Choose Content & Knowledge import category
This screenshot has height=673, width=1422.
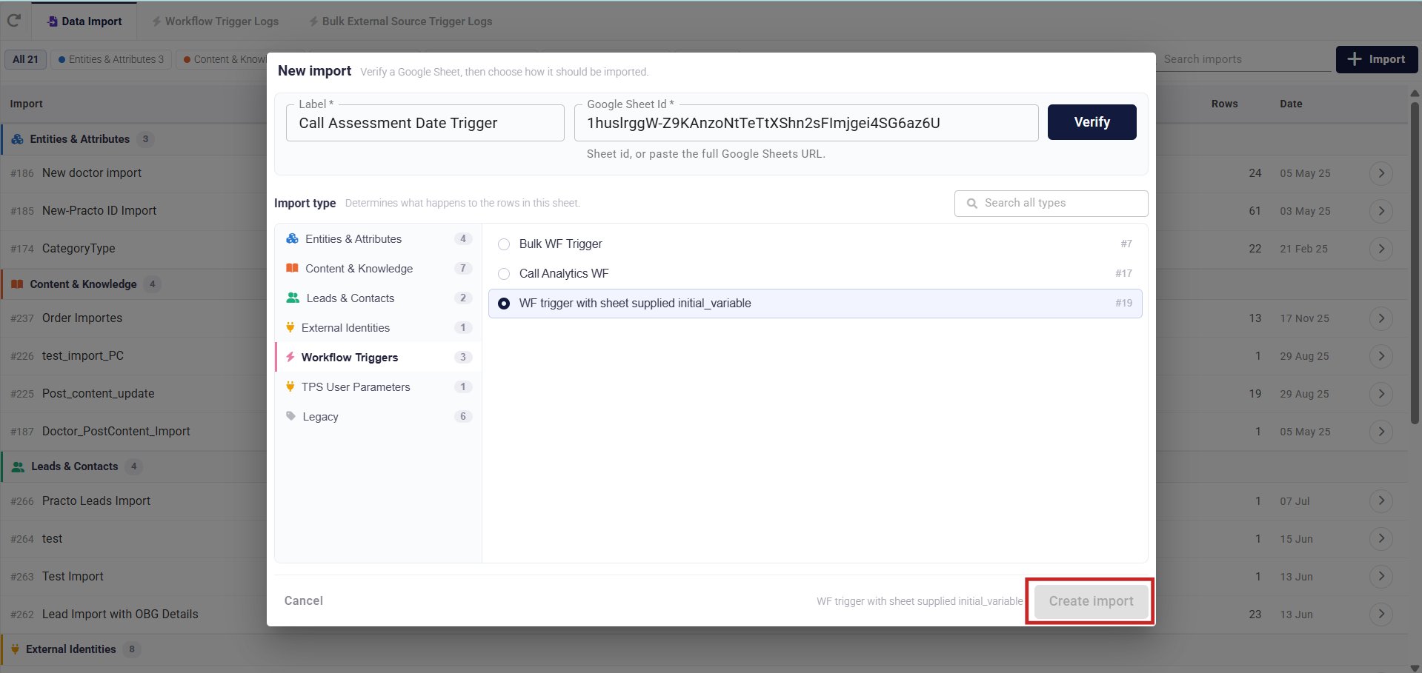tap(378, 268)
